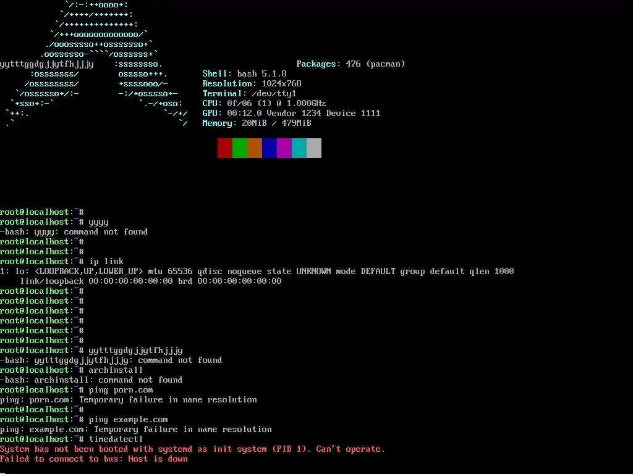Click the 'ip link' command line

click(62, 262)
